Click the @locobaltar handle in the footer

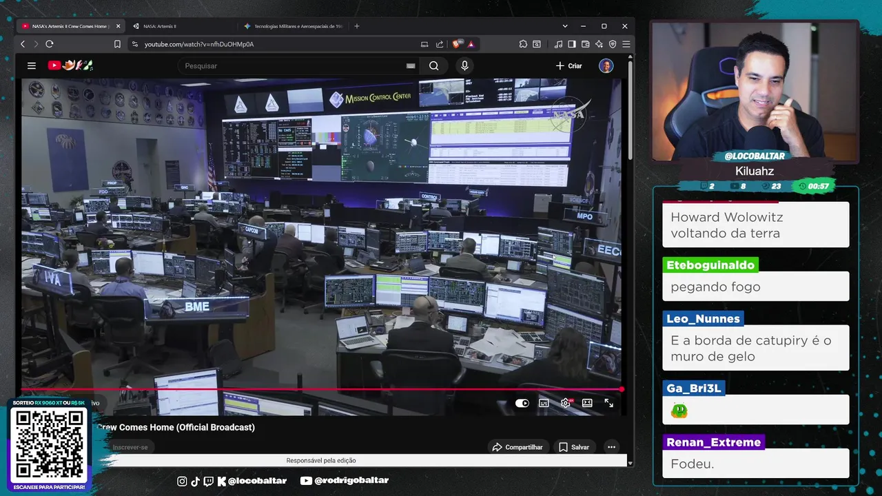[257, 481]
